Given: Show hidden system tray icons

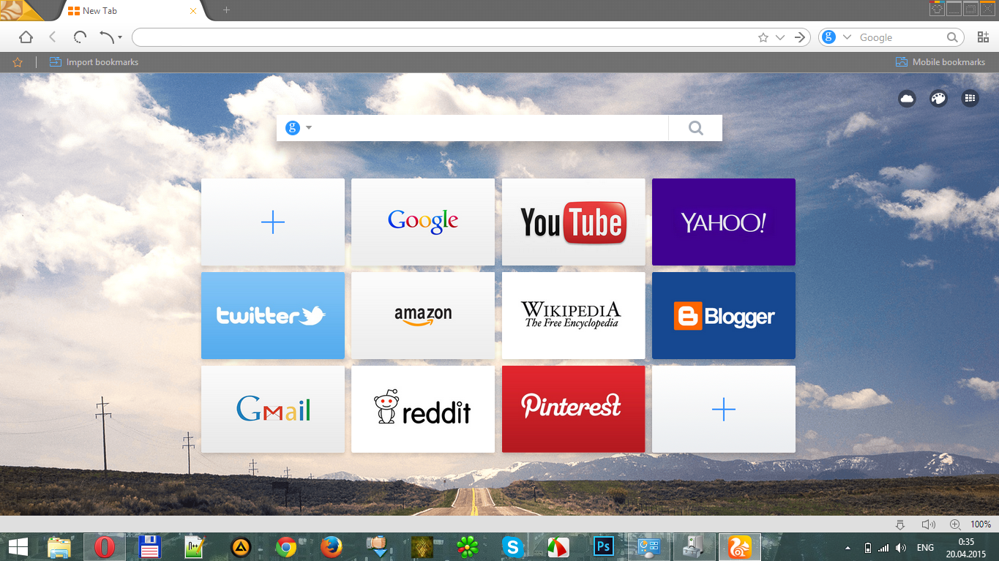Looking at the screenshot, I should coord(848,548).
